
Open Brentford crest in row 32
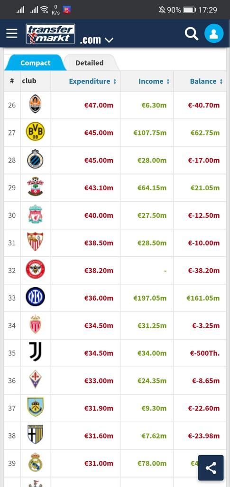[35, 269]
